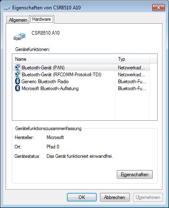Screen dimensions: 169x208
Task: Click the RFCOMM-Protokoll-TDI network adapter icon
Action: click(x=18, y=74)
